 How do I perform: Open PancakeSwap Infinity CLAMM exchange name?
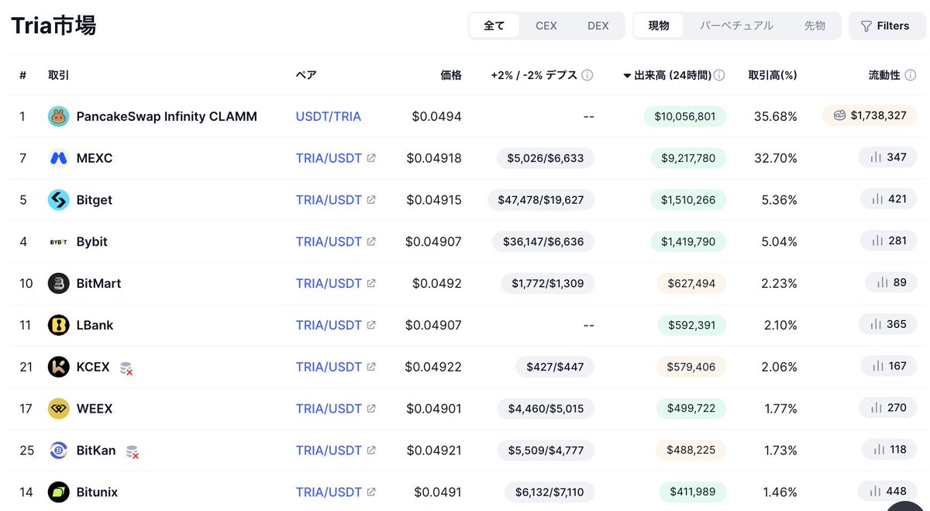167,116
